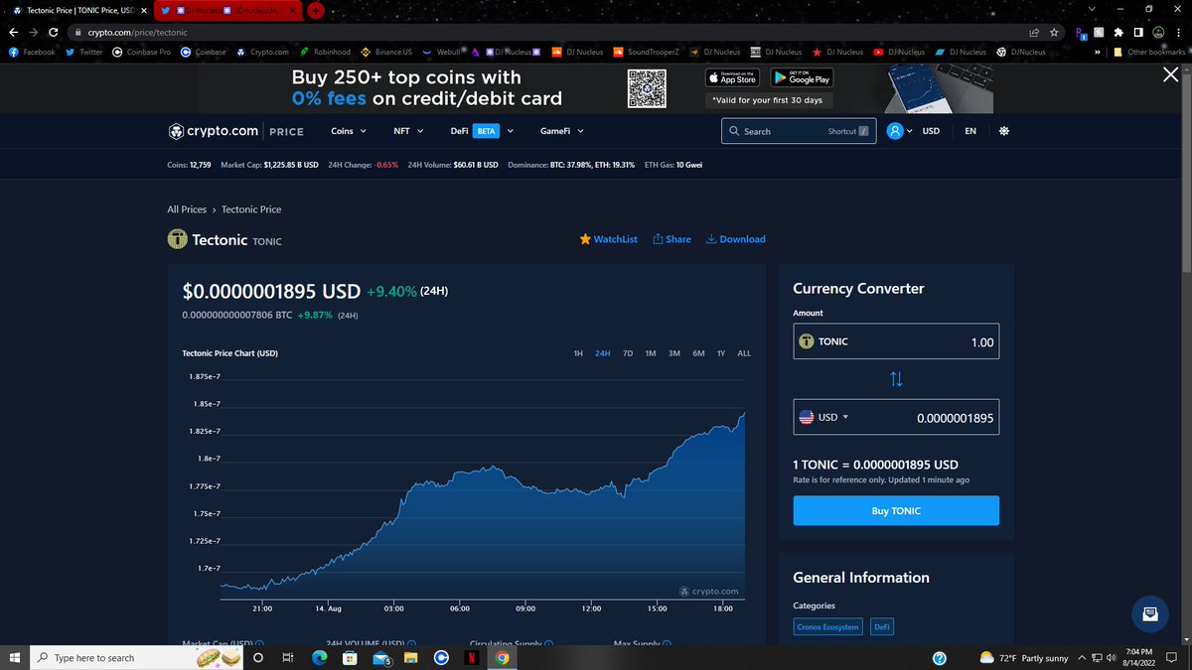
Task: Select the 7D chart range
Action: click(628, 353)
